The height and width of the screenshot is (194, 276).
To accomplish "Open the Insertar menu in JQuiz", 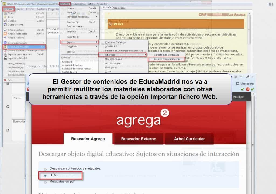I will pos(30,9).
